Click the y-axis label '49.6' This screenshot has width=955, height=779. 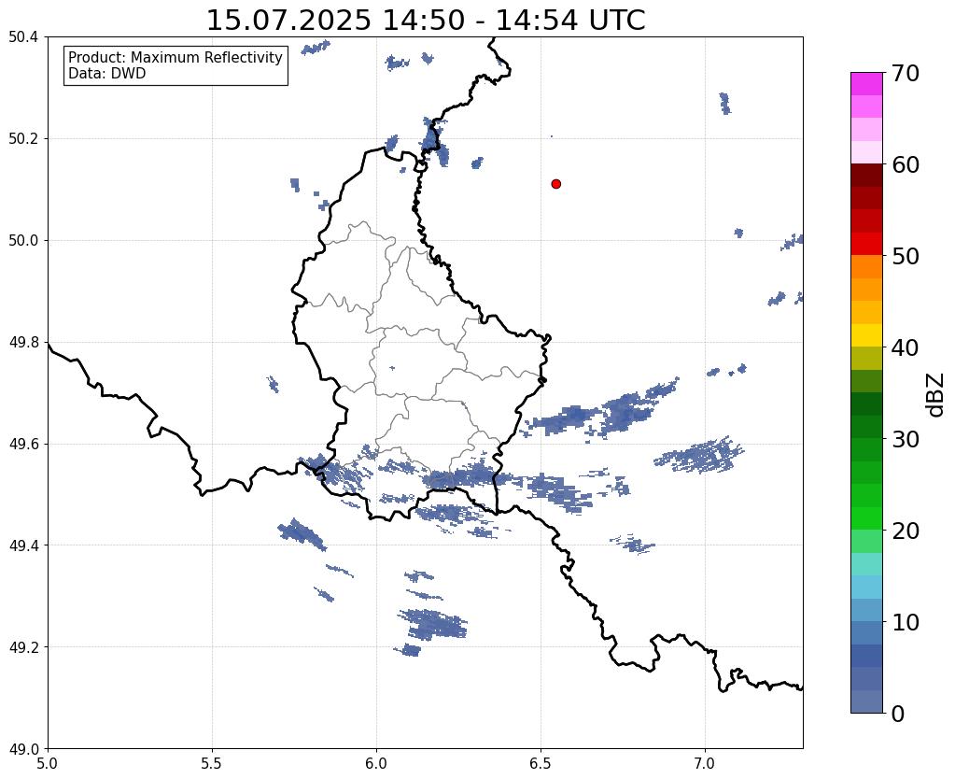point(23,445)
